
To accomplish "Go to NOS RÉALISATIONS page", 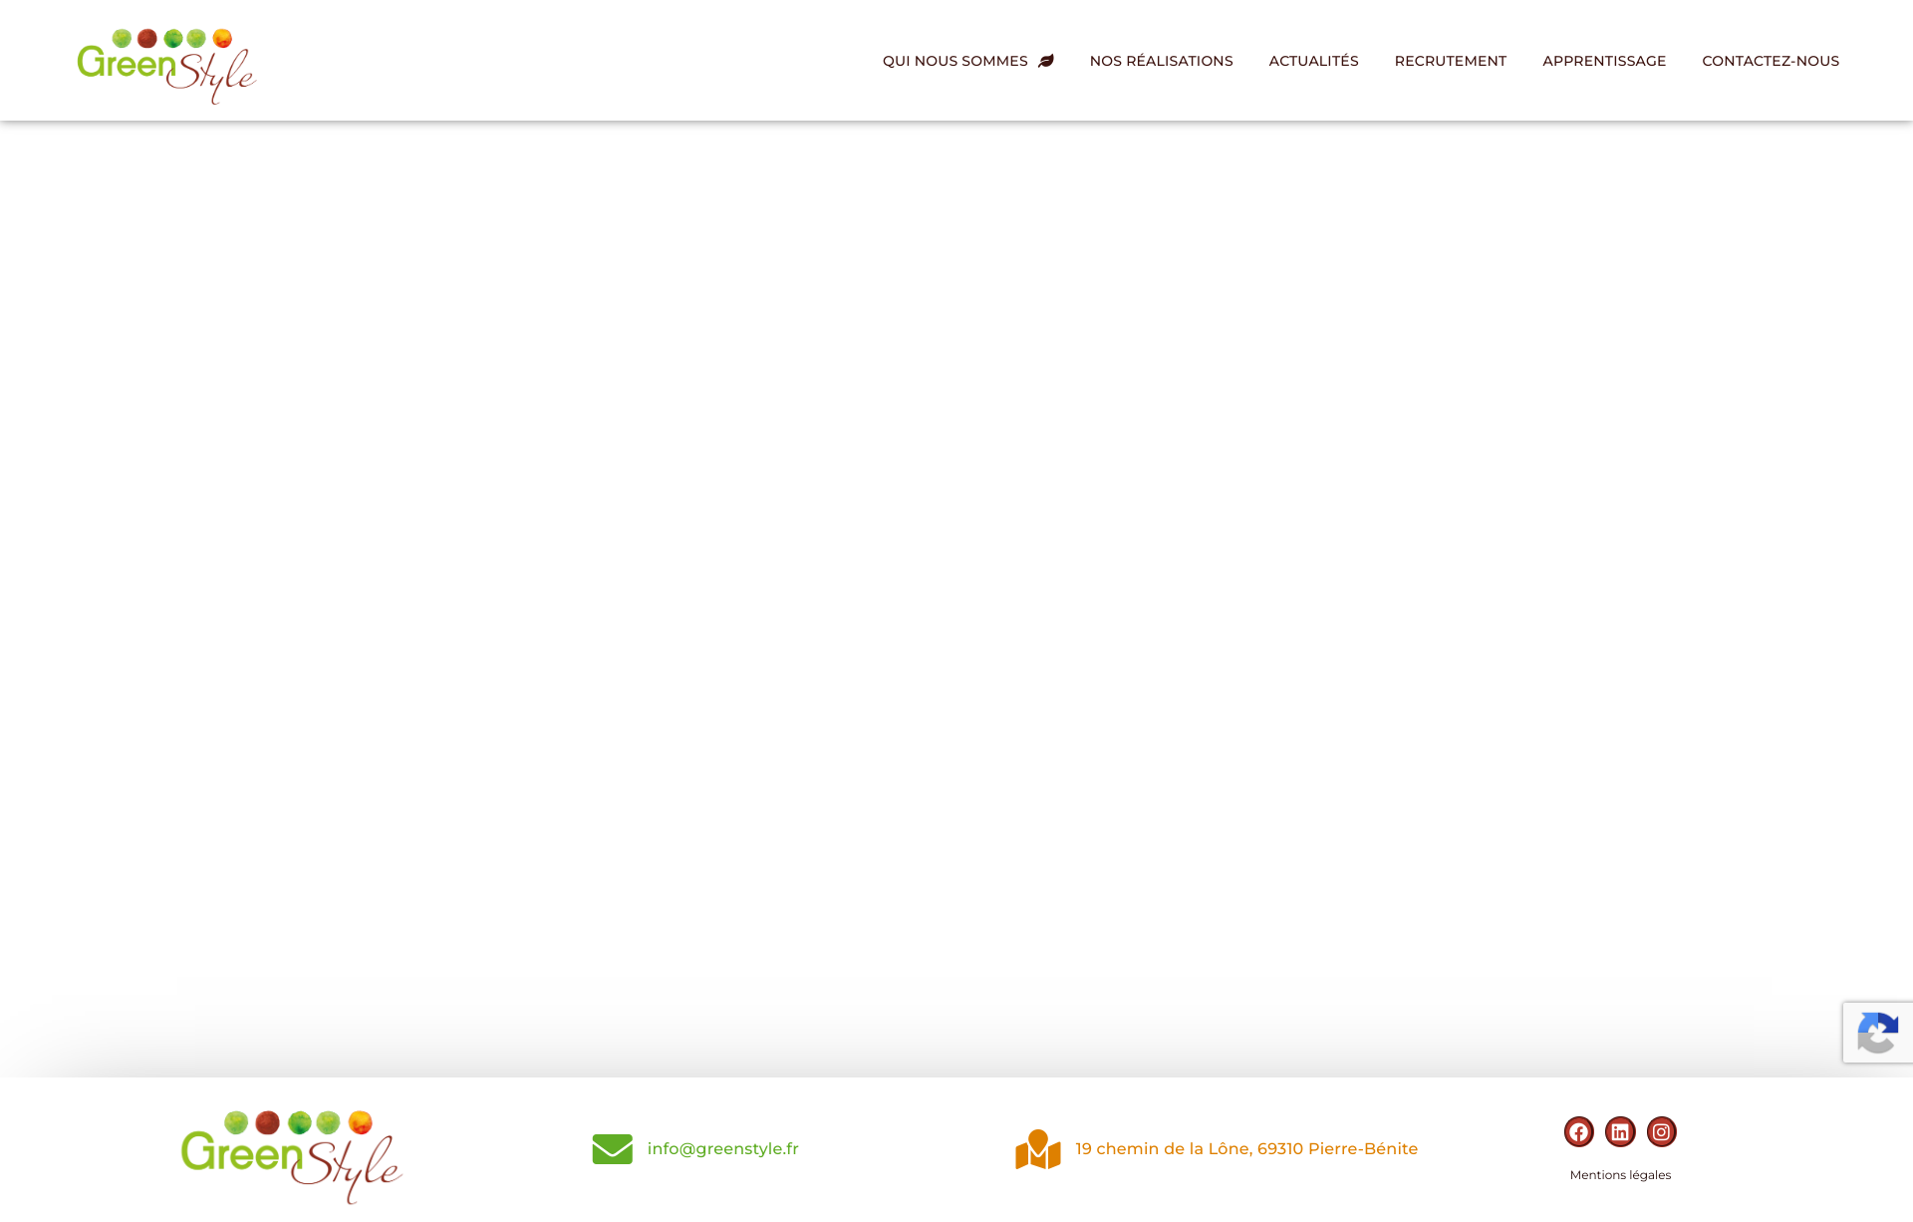I will coord(1161,61).
